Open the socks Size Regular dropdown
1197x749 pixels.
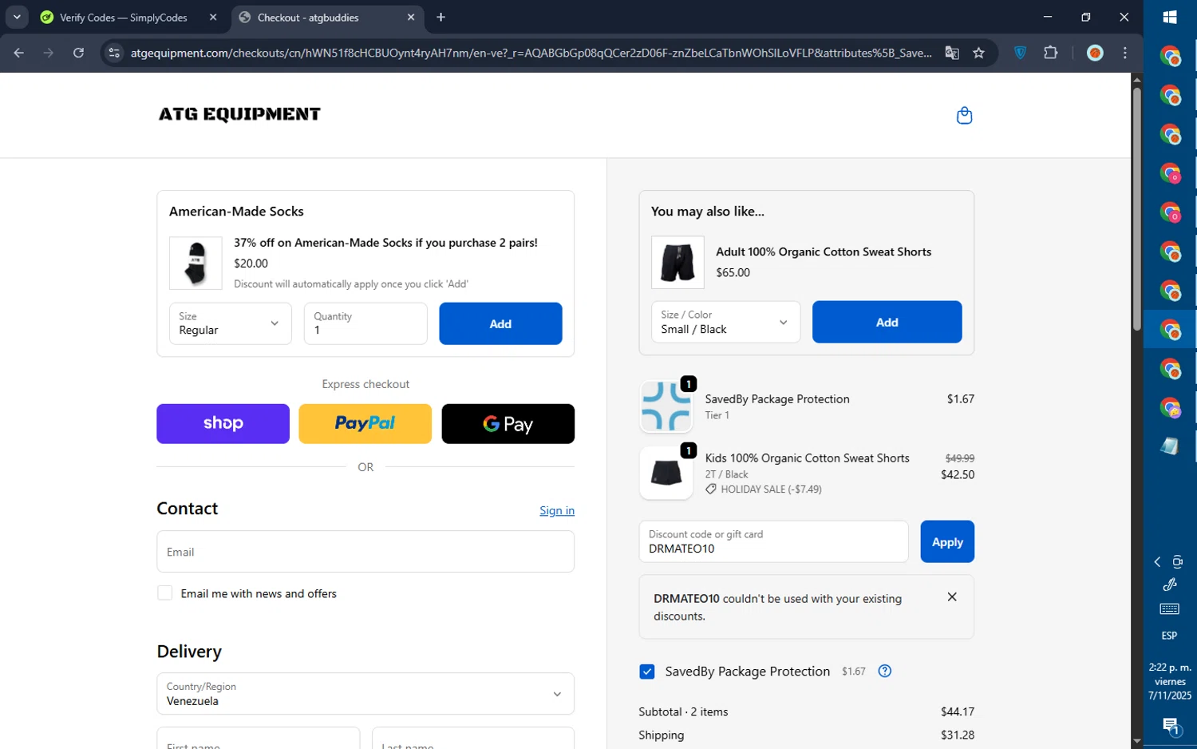click(x=230, y=323)
